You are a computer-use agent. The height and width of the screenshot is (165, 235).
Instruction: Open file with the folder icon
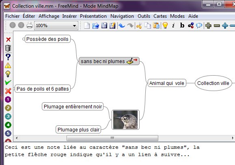tap(96, 25)
